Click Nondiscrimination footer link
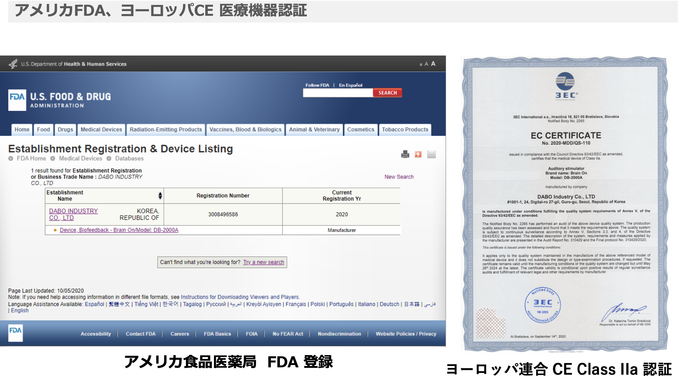 tap(339, 334)
